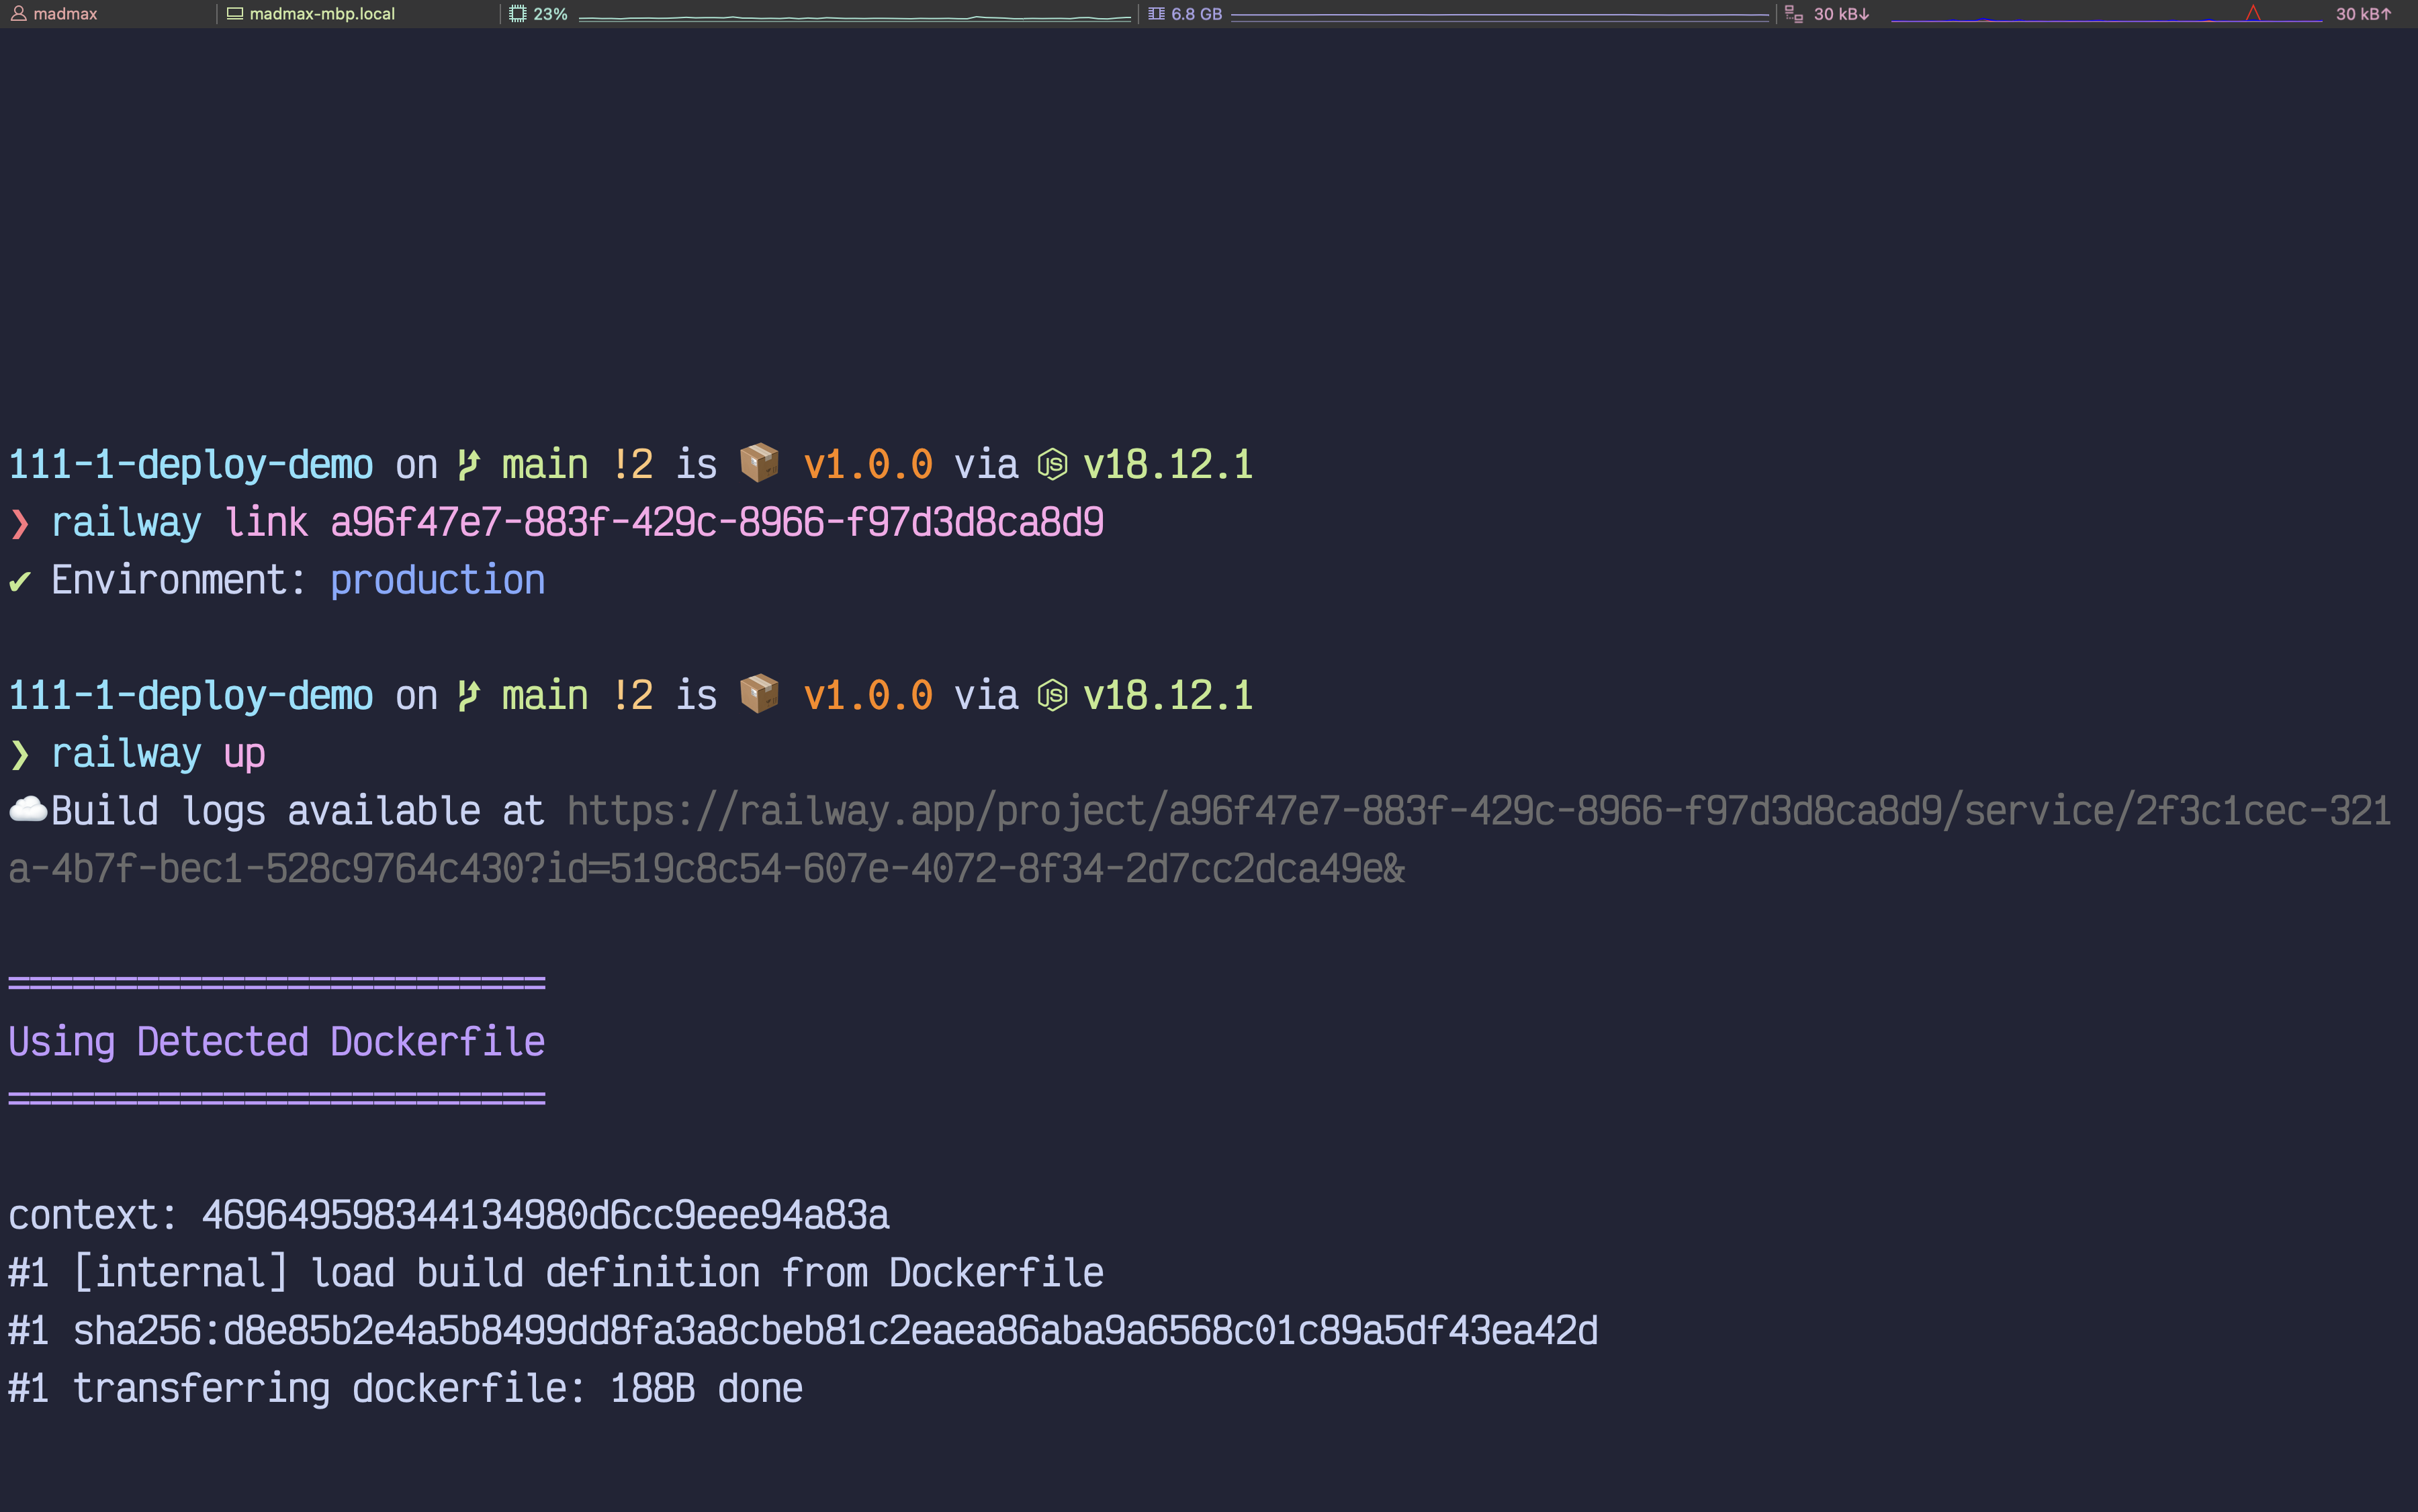This screenshot has height=1512, width=2418.
Task: Click the project ID after railway link
Action: (716, 522)
